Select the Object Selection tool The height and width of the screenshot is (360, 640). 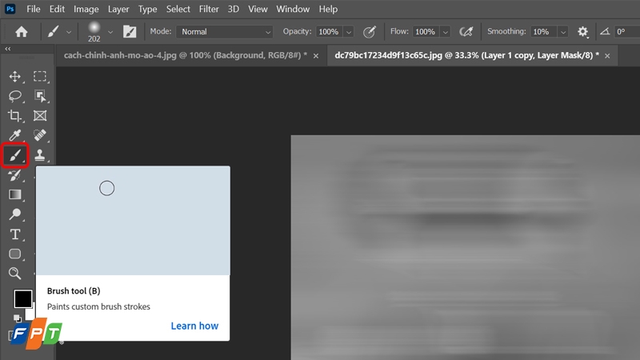40,96
